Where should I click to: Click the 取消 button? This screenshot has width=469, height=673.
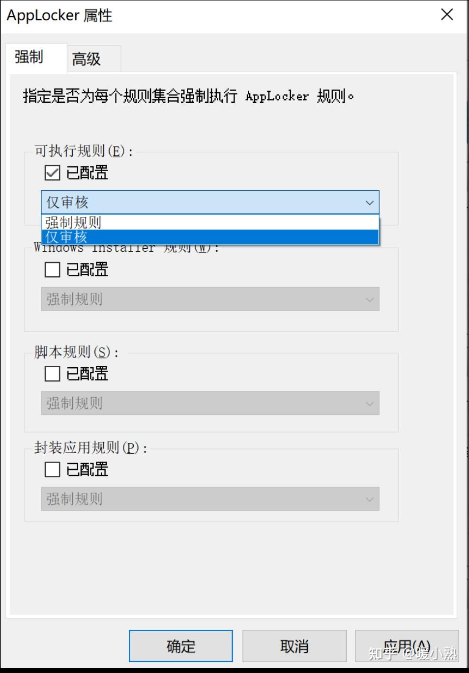coord(294,645)
